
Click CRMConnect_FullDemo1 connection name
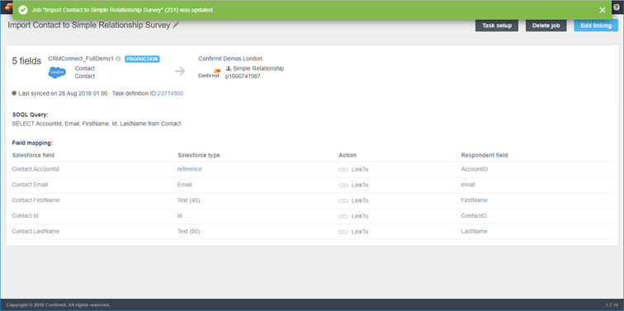click(x=81, y=59)
